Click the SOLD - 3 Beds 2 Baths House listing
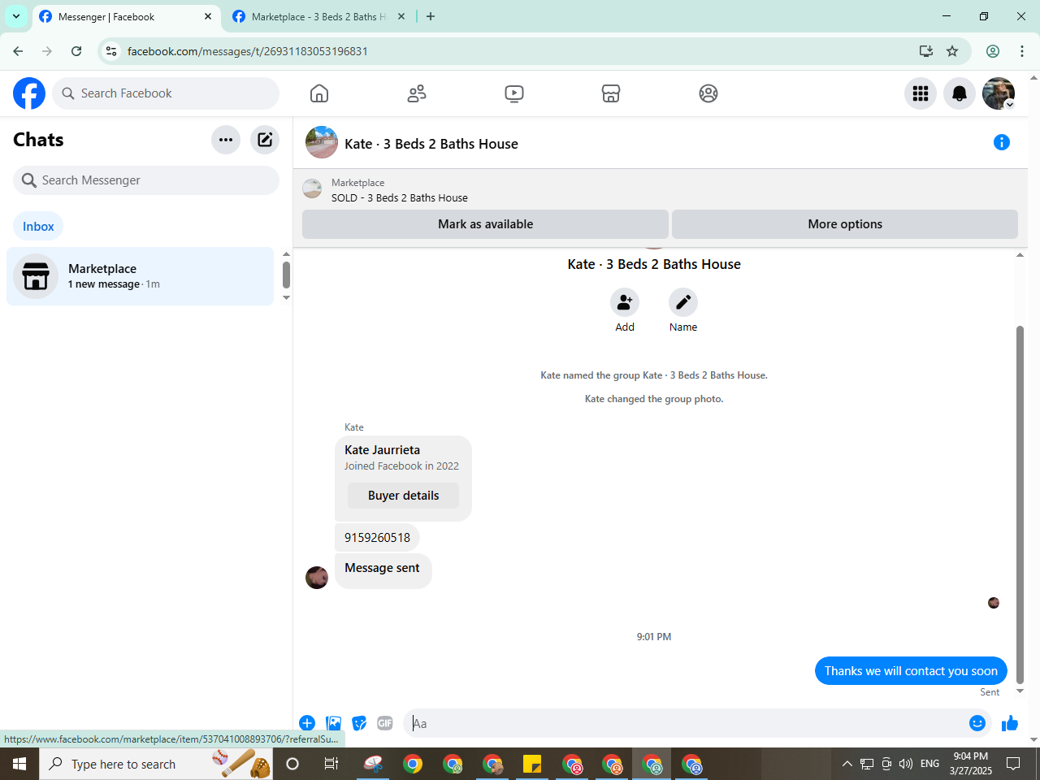Image resolution: width=1040 pixels, height=780 pixels. [x=400, y=197]
